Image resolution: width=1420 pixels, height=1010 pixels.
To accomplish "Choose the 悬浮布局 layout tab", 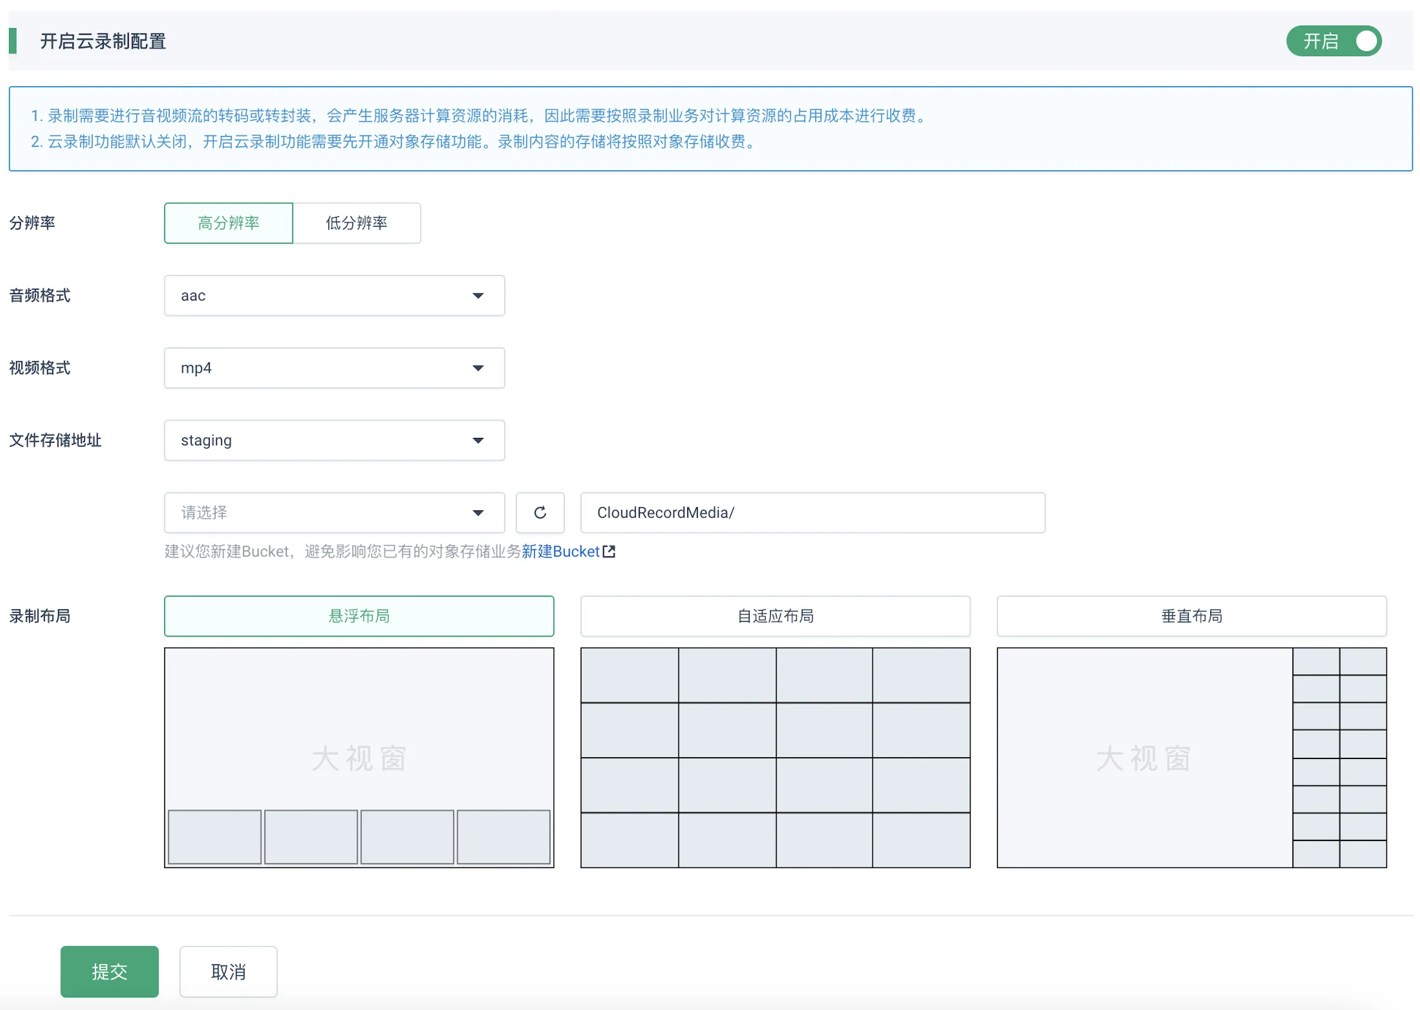I will (x=359, y=616).
